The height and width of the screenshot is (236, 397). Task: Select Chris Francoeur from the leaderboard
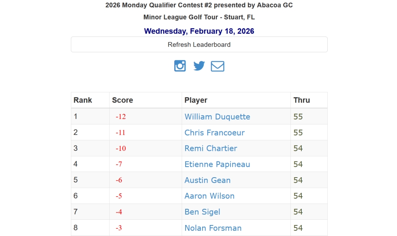point(214,132)
